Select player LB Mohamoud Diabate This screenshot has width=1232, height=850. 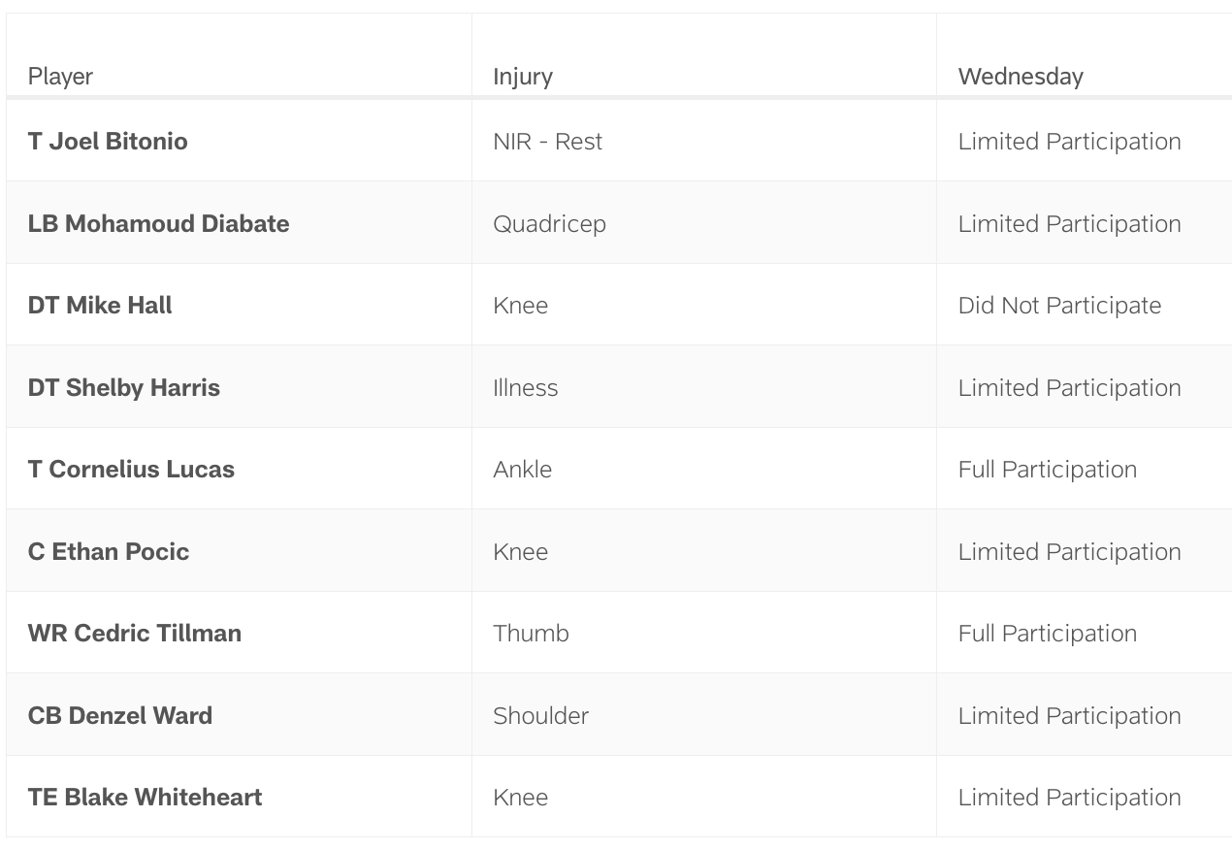[x=158, y=224]
